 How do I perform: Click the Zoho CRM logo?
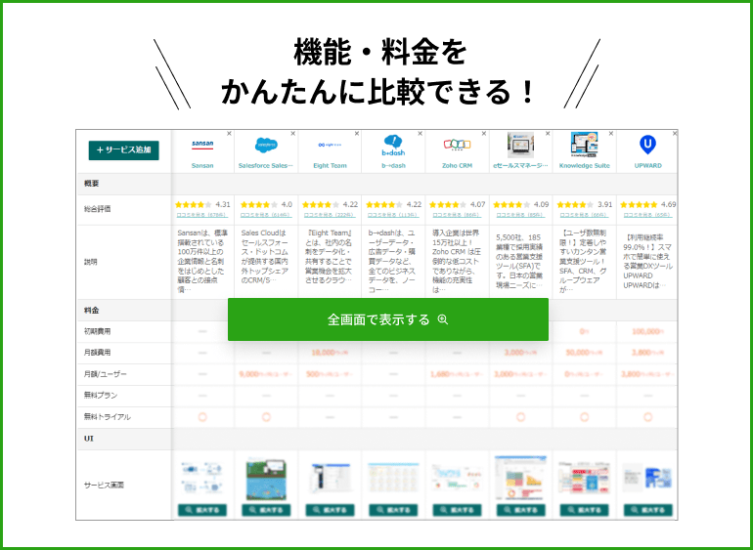(x=457, y=145)
